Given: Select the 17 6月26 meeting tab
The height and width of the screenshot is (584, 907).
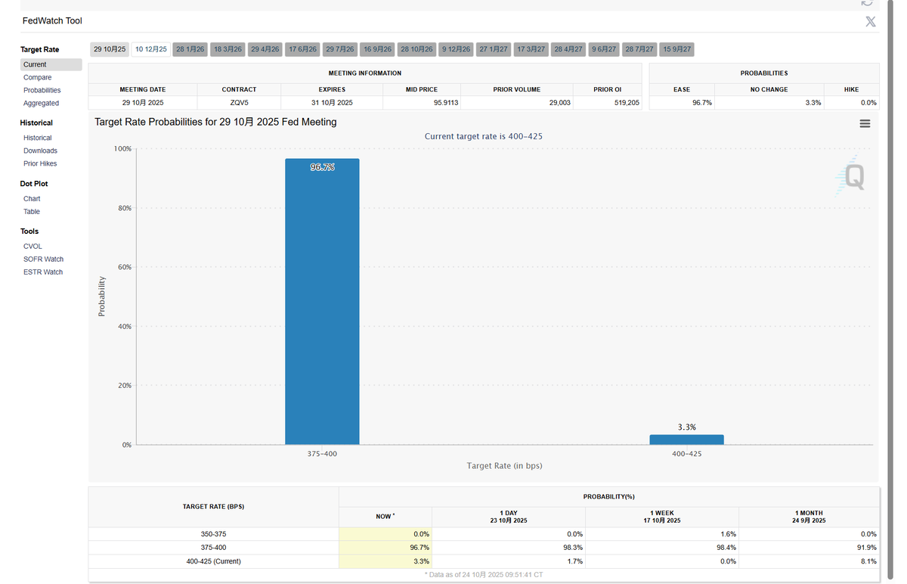Looking at the screenshot, I should click(x=302, y=49).
